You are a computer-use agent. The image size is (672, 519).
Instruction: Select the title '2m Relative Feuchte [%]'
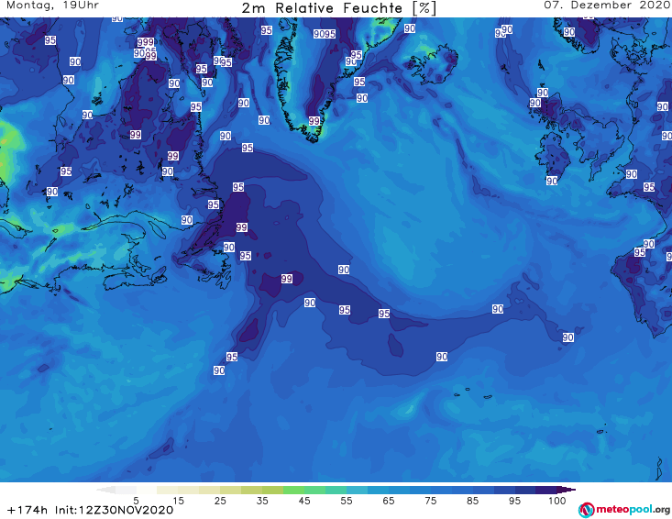[338, 8]
